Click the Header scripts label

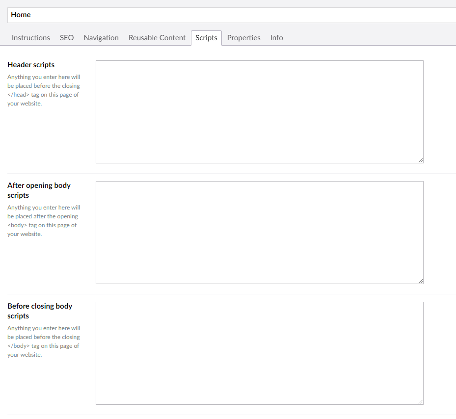(x=31, y=65)
